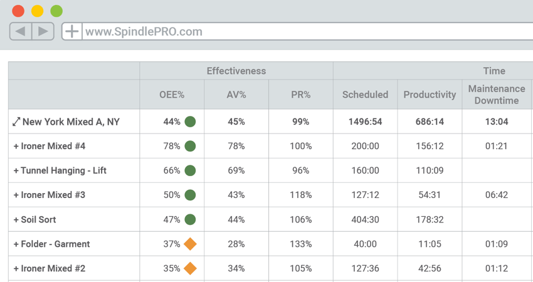Click the browser back arrow button
533x282 pixels.
[x=21, y=31]
